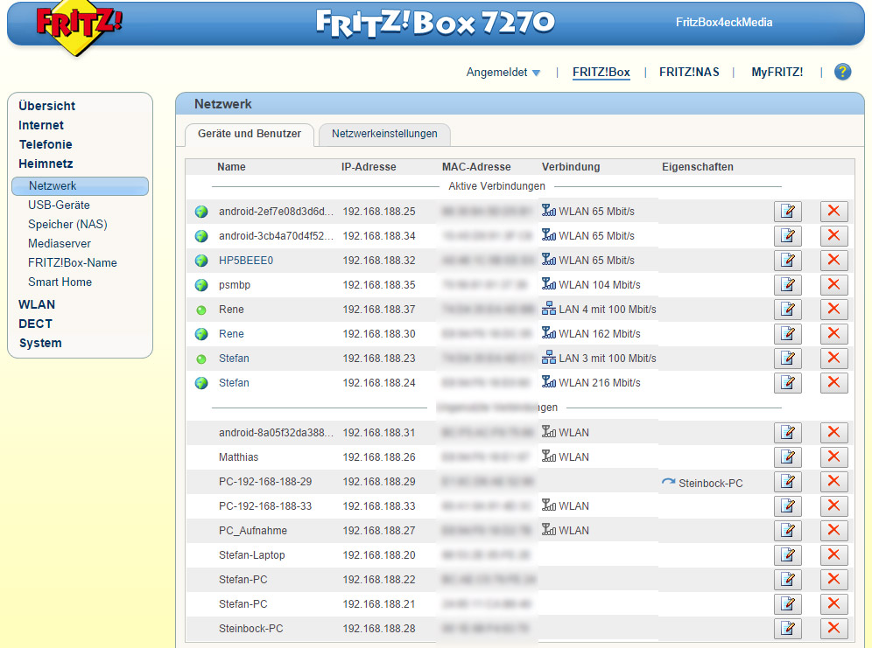Edit the PC-192-168-188-29 entry
The height and width of the screenshot is (648, 872).
click(x=787, y=481)
